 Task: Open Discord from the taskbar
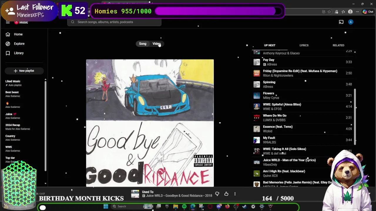point(219,206)
